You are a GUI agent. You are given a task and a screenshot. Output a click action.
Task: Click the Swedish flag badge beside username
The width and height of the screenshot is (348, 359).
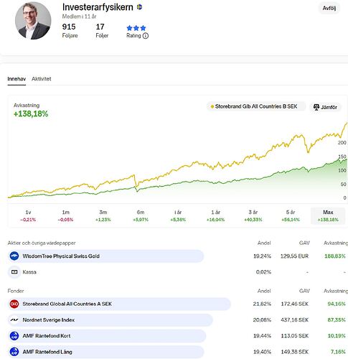click(139, 7)
